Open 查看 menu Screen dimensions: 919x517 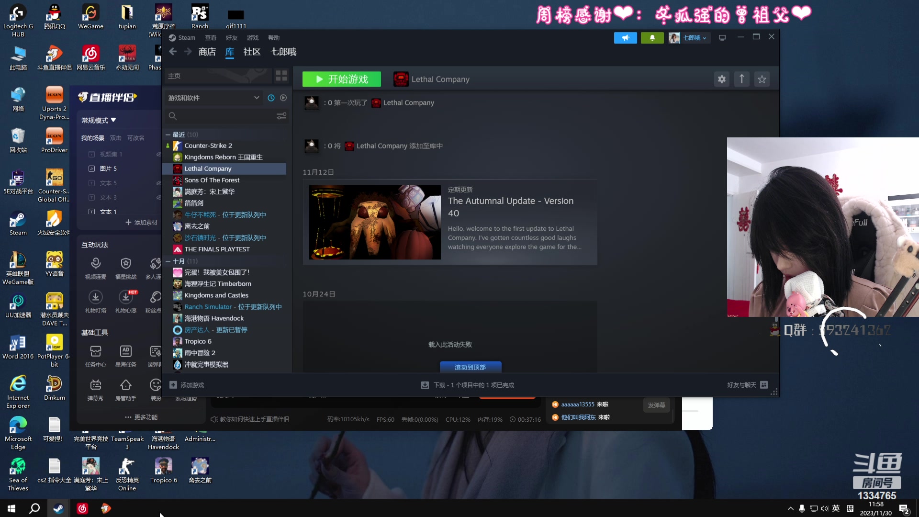pos(211,38)
